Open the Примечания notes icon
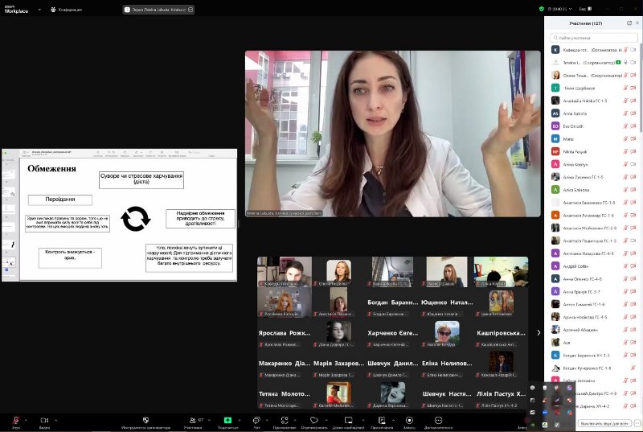 (382, 420)
